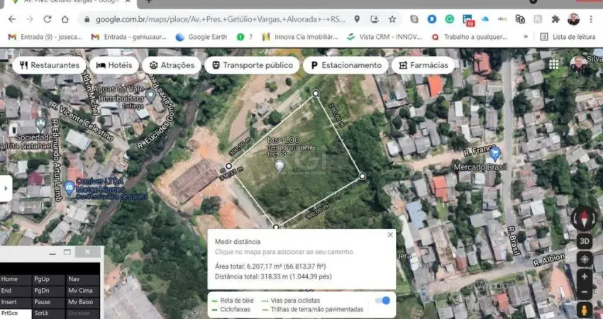Zoom in with the plus button
This screenshot has height=319, width=603.
point(585,276)
